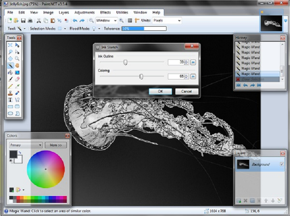Click OK in the Ink Sketch dialog
This screenshot has width=290, height=216.
(x=160, y=91)
